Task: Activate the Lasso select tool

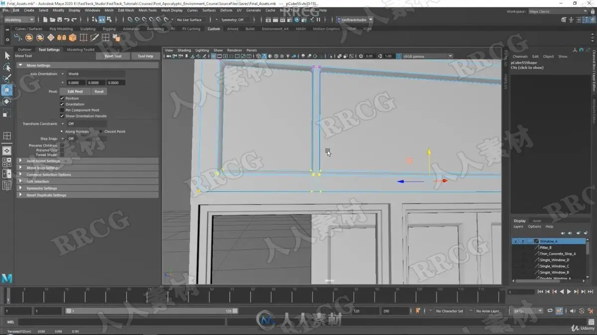Action: pyautogui.click(x=7, y=67)
